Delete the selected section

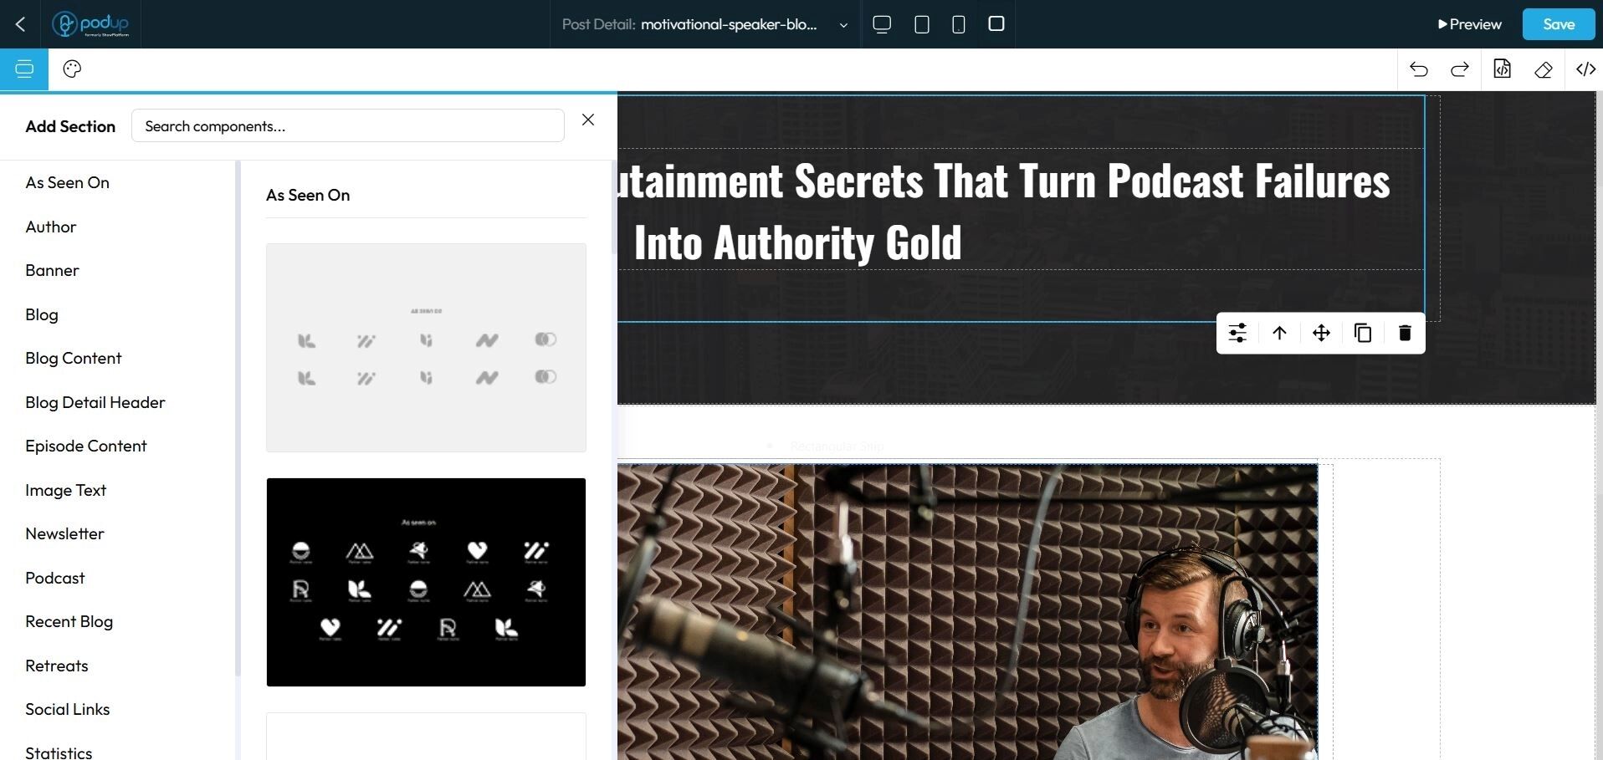[1405, 333]
